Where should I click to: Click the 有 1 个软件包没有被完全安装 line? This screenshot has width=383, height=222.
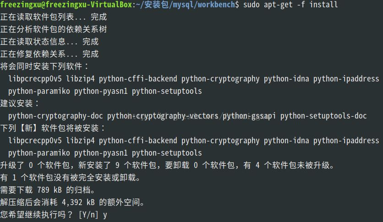tap(70, 177)
